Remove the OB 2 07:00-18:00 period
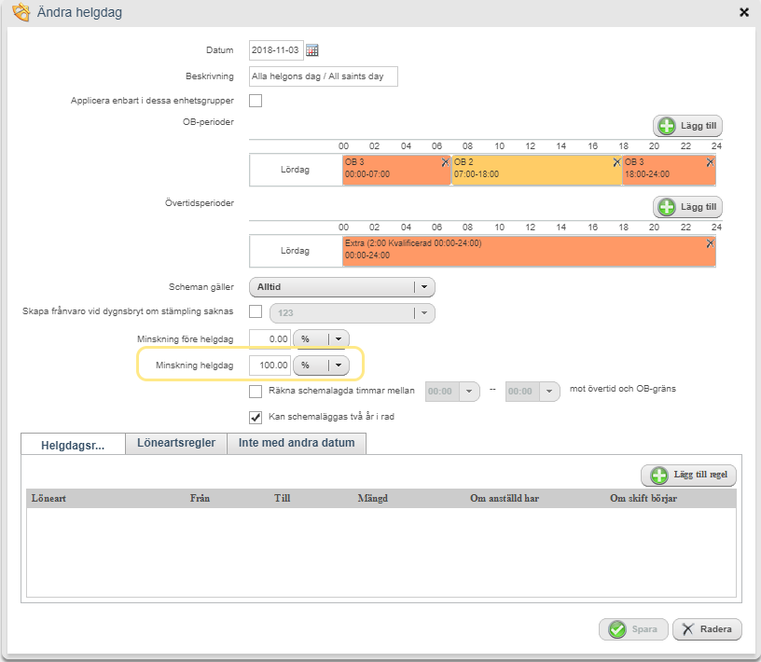This screenshot has width=761, height=662. coord(616,162)
